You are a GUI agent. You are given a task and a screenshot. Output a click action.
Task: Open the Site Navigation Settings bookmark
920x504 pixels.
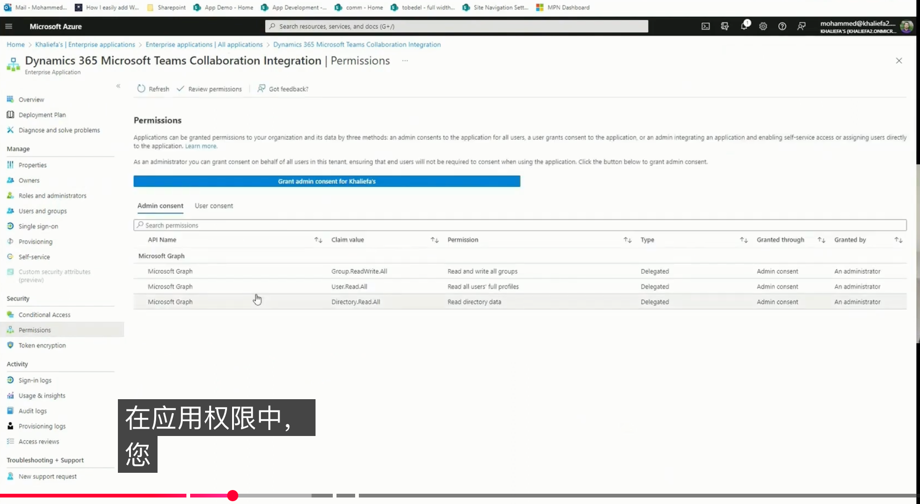[495, 7]
